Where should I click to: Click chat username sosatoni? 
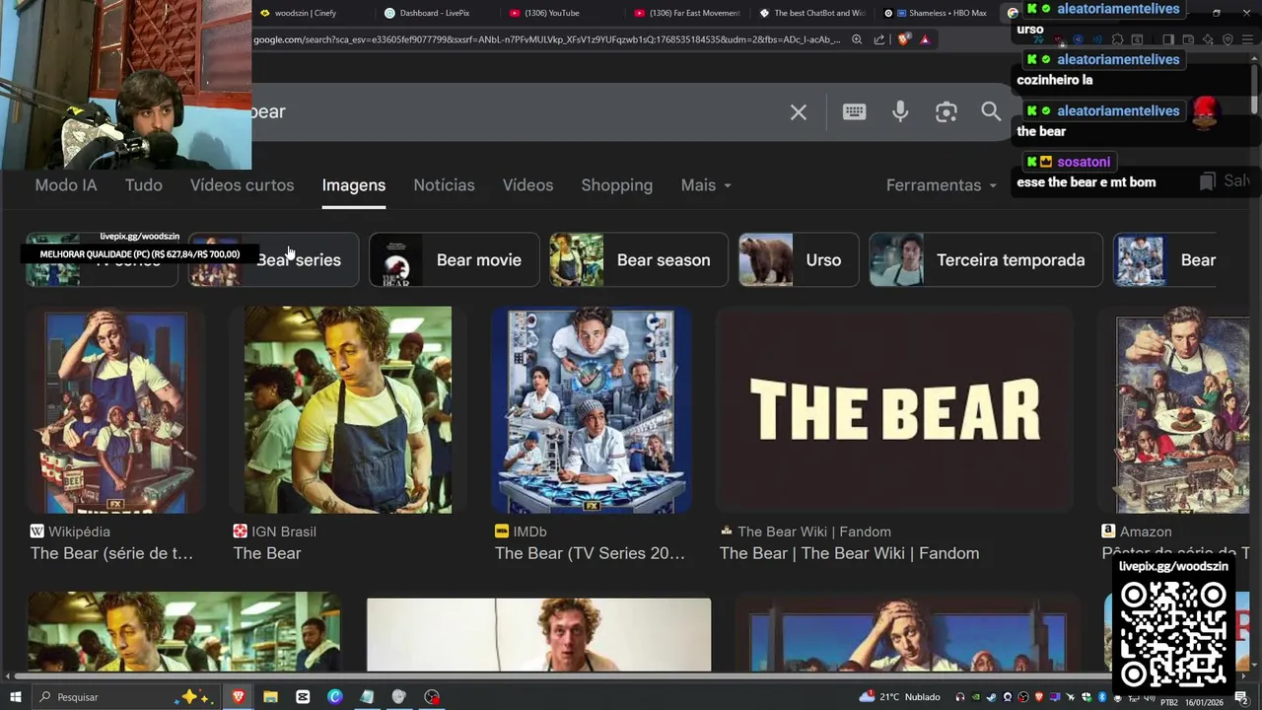click(1084, 162)
